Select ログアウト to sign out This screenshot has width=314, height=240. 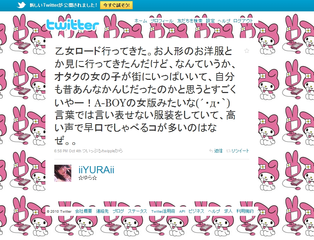(x=243, y=21)
